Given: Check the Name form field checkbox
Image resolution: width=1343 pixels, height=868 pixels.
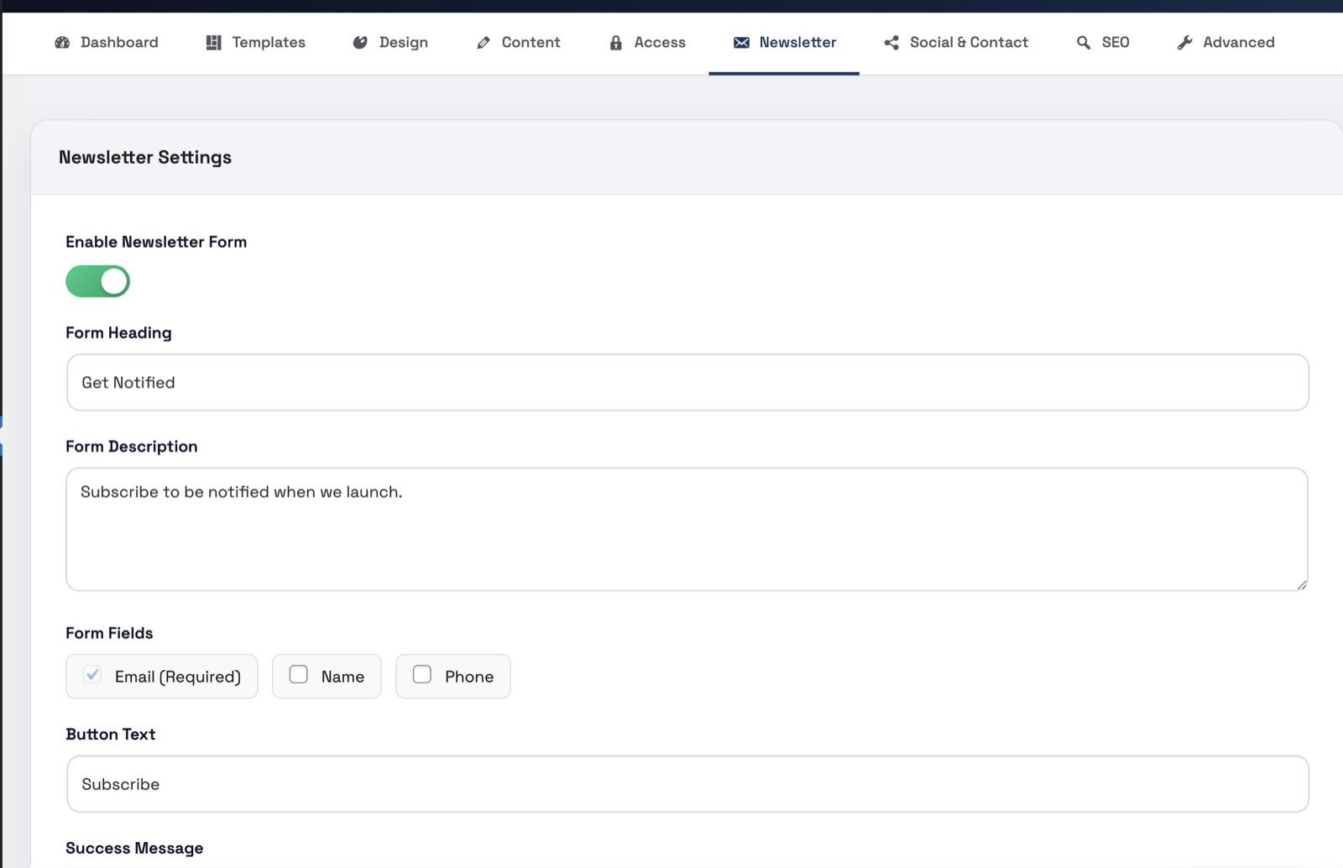Looking at the screenshot, I should click(x=298, y=674).
